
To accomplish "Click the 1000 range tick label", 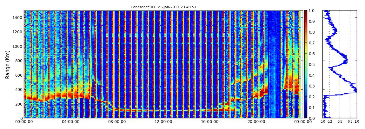I will [x=17, y=46].
